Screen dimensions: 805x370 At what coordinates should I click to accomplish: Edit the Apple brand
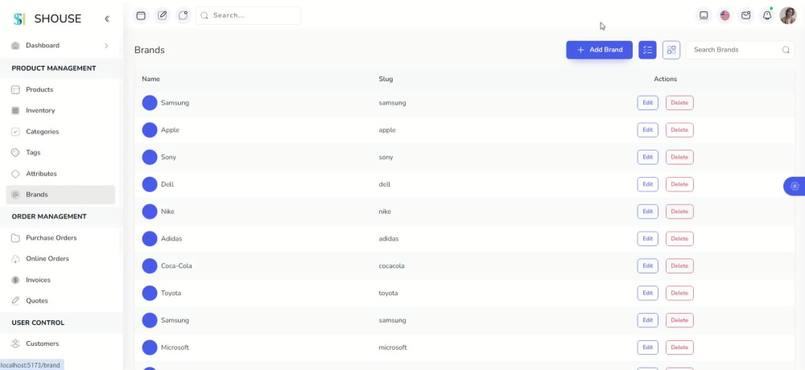pyautogui.click(x=647, y=129)
